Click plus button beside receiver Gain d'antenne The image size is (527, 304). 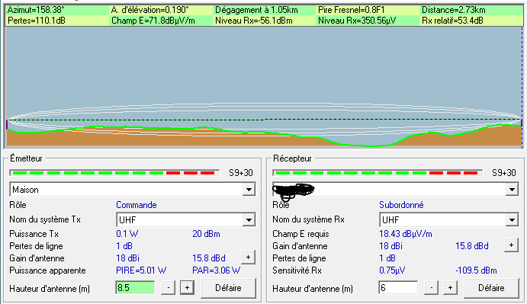[511, 245]
